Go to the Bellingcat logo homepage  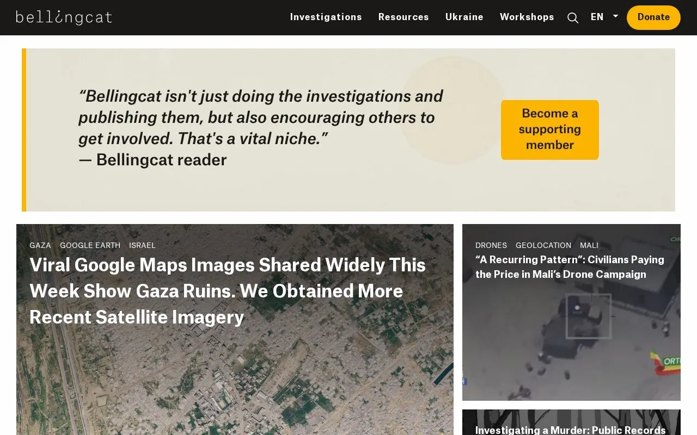pyautogui.click(x=64, y=17)
